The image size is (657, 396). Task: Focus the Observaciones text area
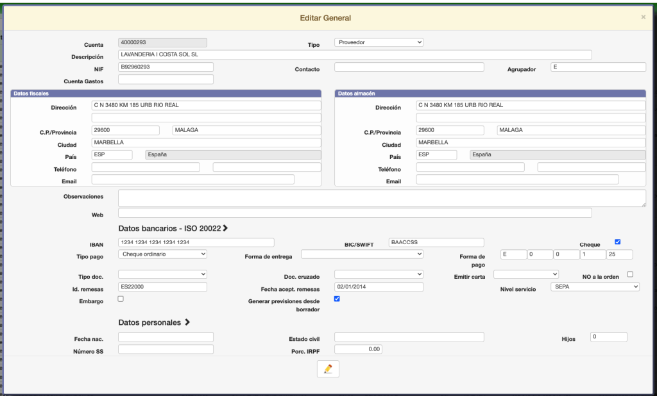[x=382, y=198]
